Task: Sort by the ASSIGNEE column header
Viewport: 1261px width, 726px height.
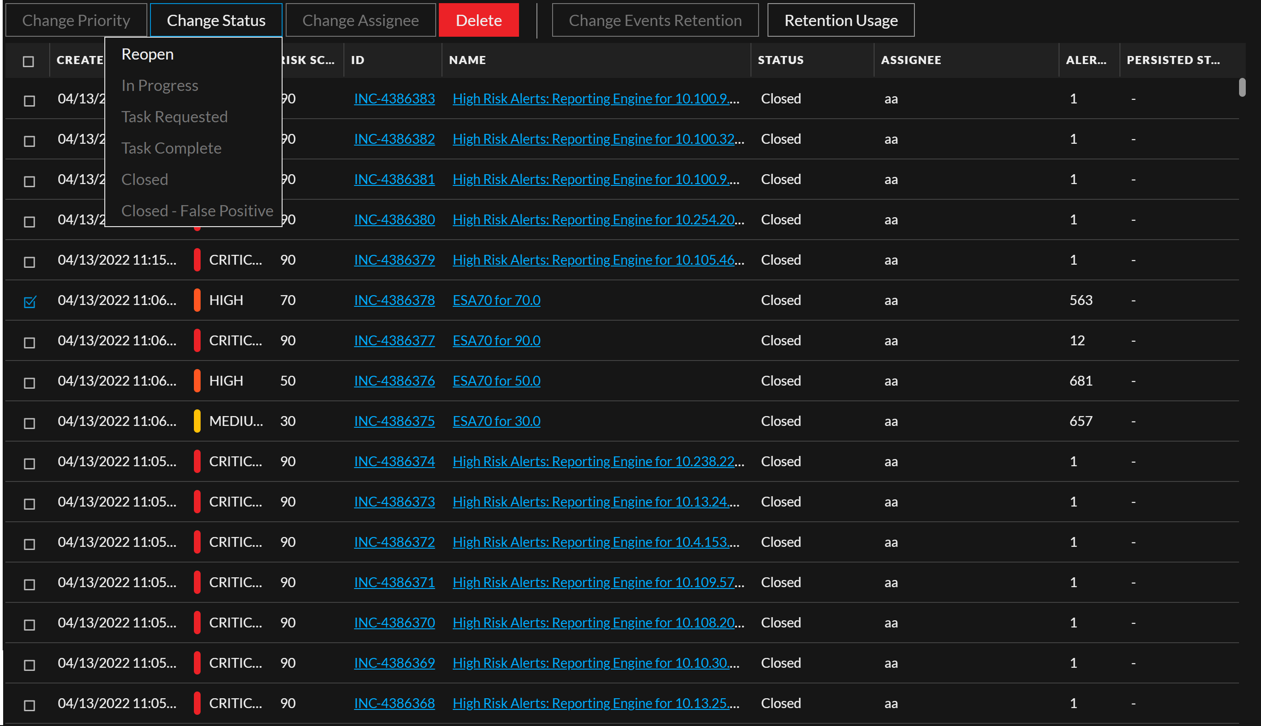Action: click(911, 60)
